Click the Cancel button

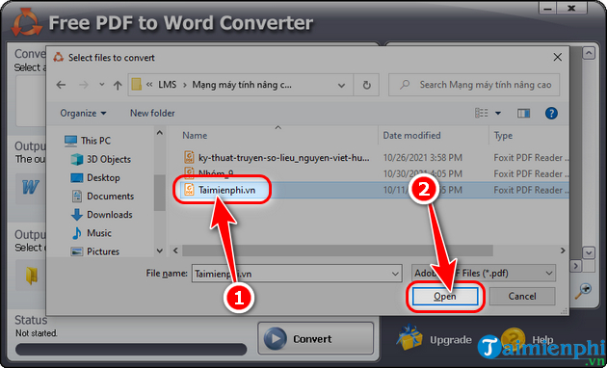pyautogui.click(x=522, y=297)
